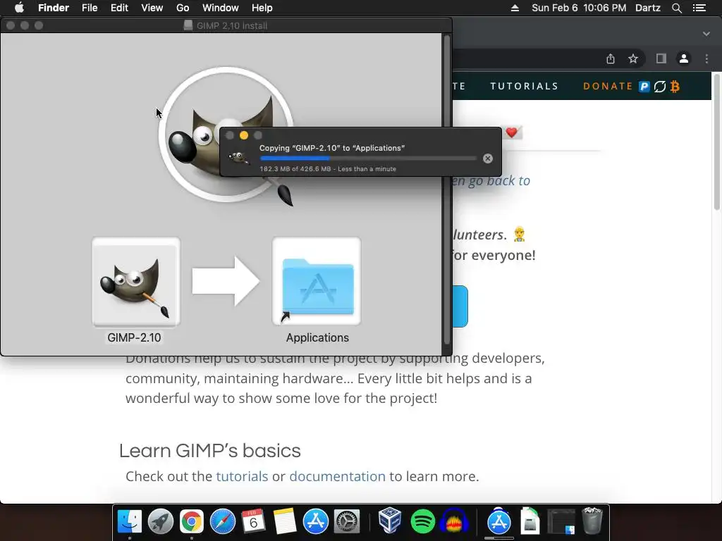Open the Finder menu

pyautogui.click(x=54, y=8)
